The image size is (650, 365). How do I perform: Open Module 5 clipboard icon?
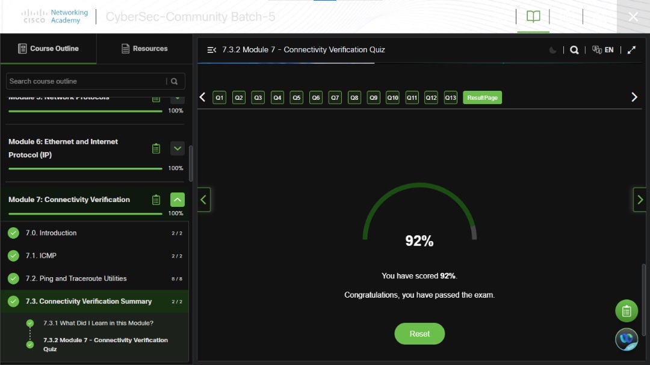coord(156,99)
